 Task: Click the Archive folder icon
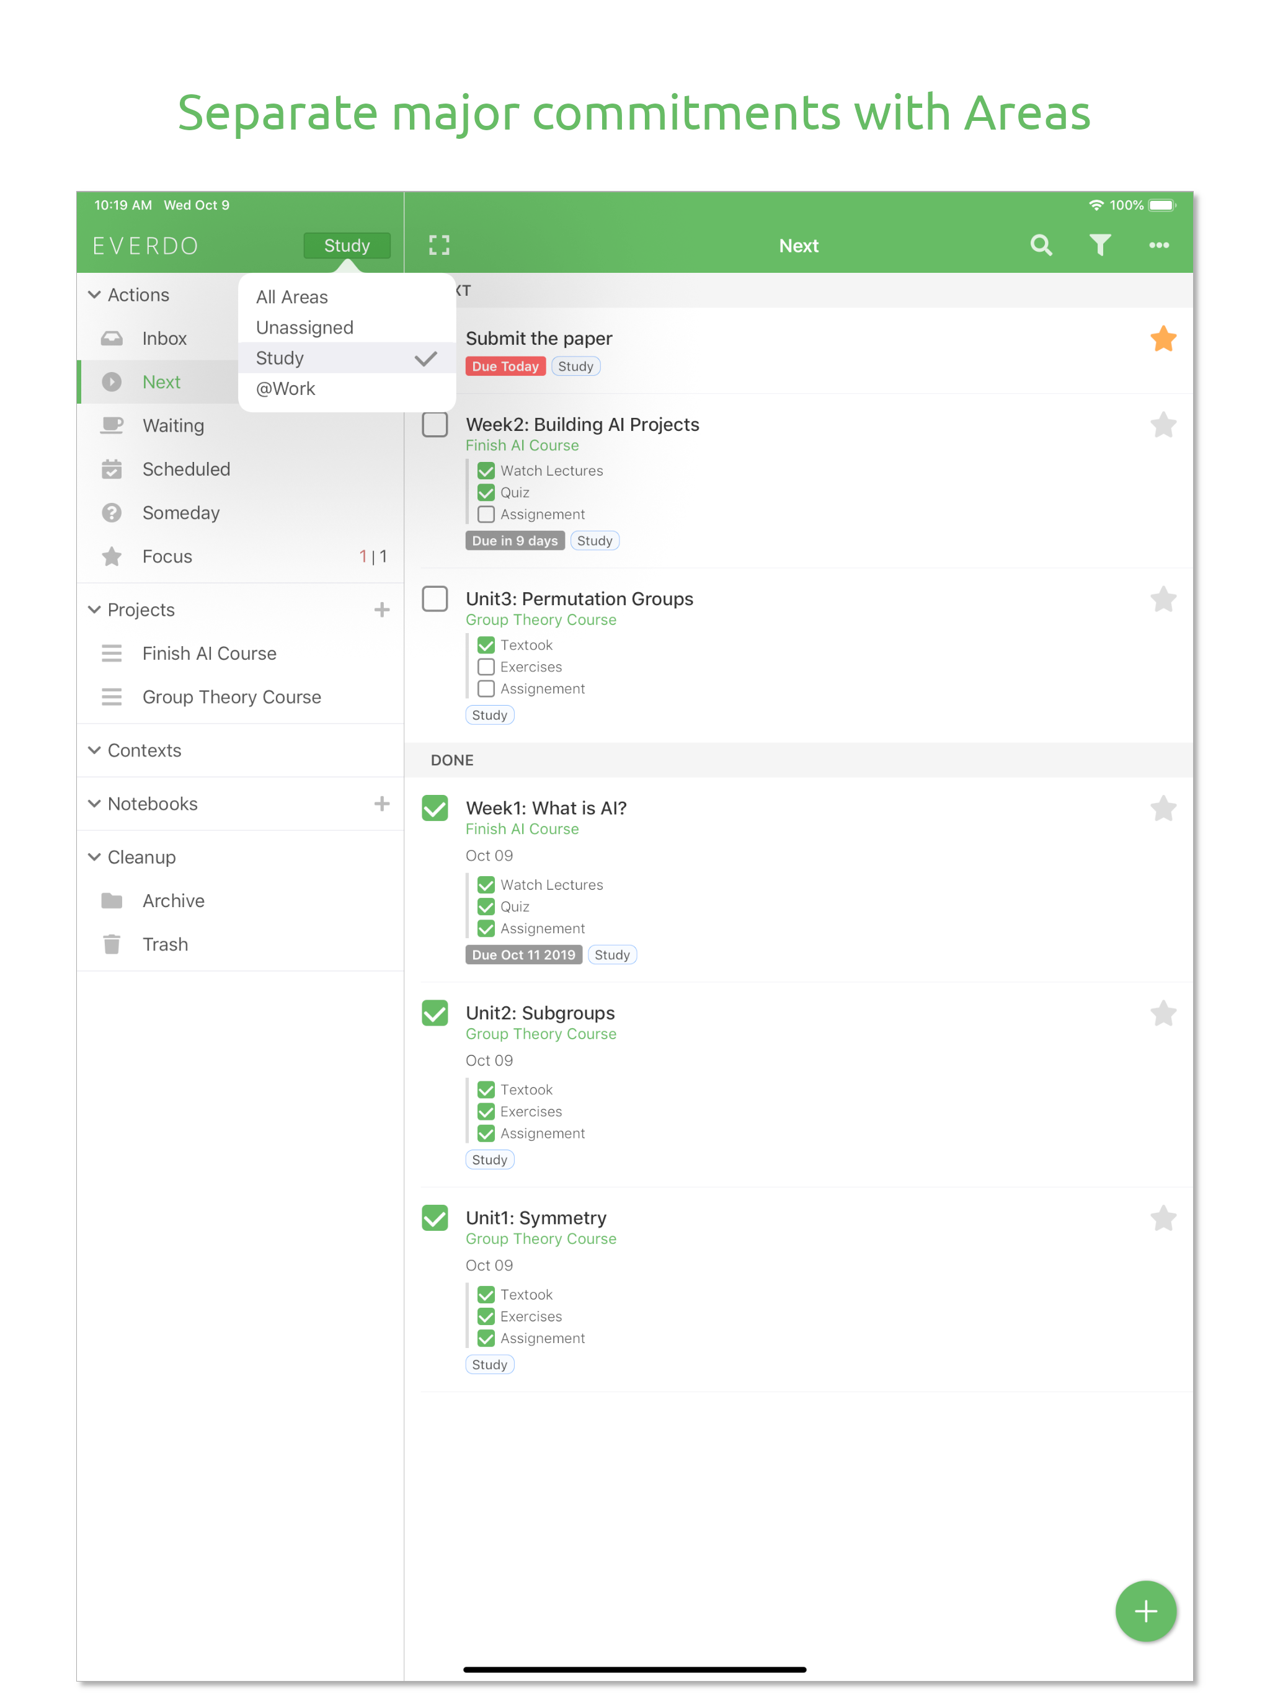point(112,902)
